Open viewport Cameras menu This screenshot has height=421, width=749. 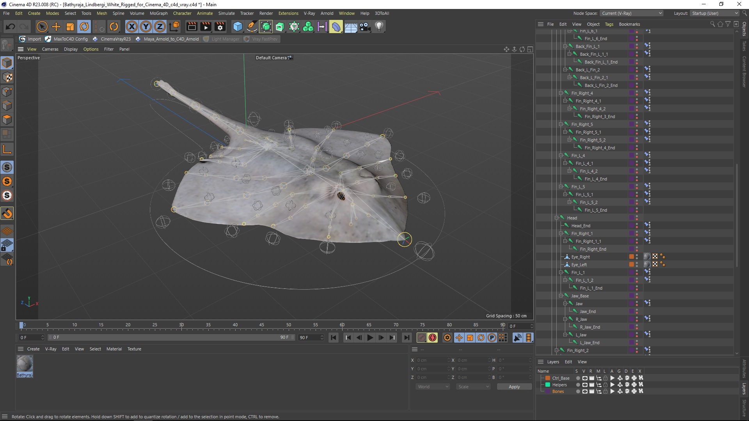50,49
